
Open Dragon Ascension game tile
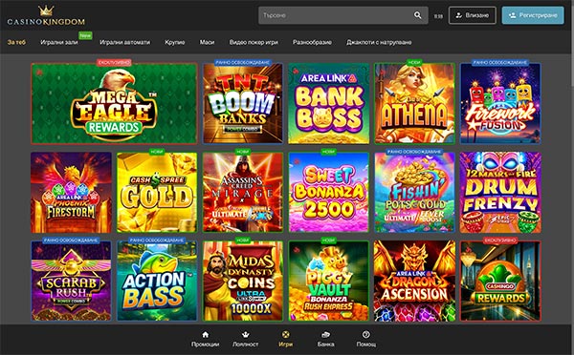[414, 281]
